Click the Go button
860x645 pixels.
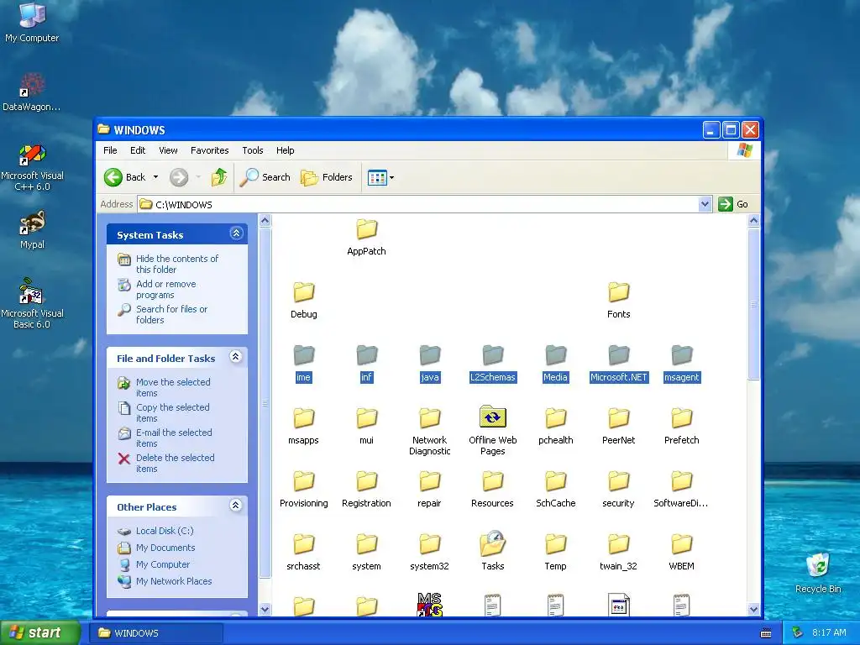(x=733, y=204)
